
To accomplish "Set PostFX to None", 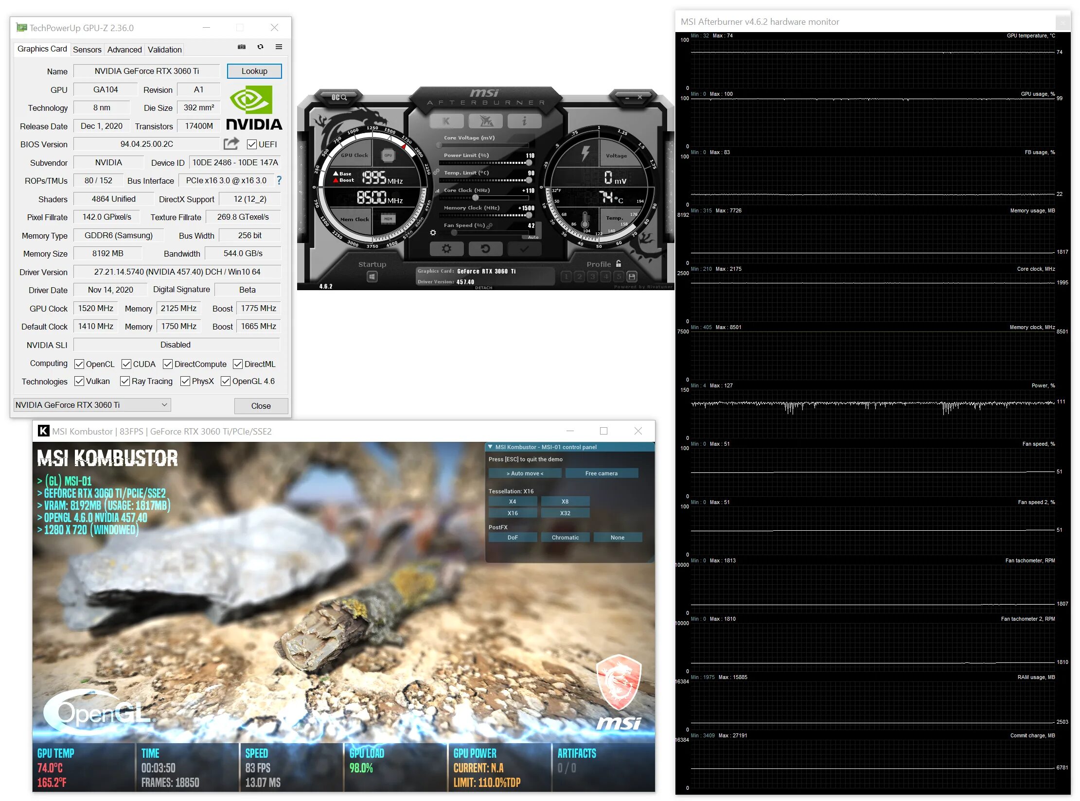I will pos(618,537).
